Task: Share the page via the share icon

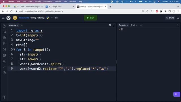Action: tap(147, 11)
